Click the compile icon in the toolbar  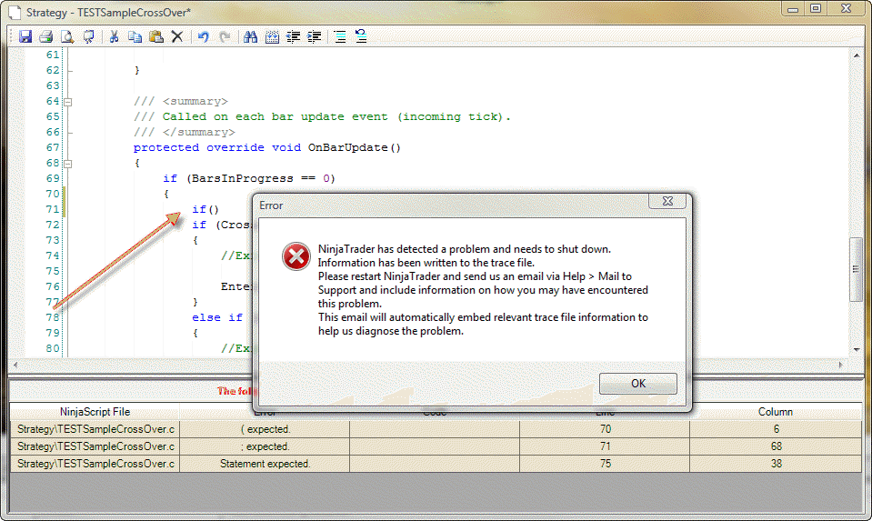88,36
